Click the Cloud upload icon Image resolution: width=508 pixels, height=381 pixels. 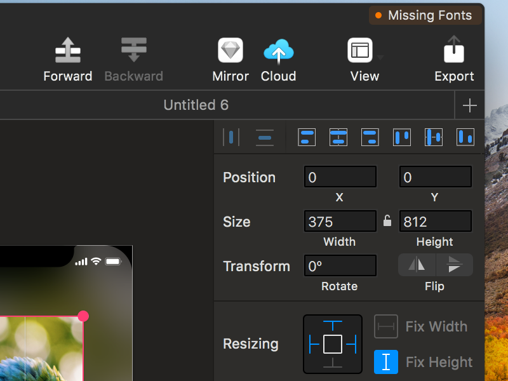click(279, 51)
